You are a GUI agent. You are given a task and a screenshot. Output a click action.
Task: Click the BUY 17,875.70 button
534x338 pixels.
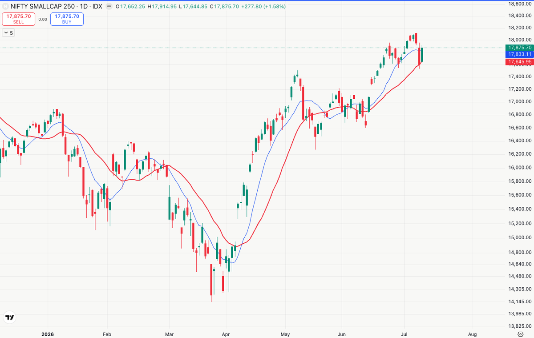pyautogui.click(x=67, y=19)
